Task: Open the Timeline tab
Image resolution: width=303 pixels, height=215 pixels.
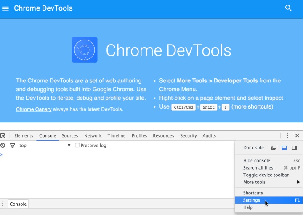Action: pyautogui.click(x=117, y=135)
